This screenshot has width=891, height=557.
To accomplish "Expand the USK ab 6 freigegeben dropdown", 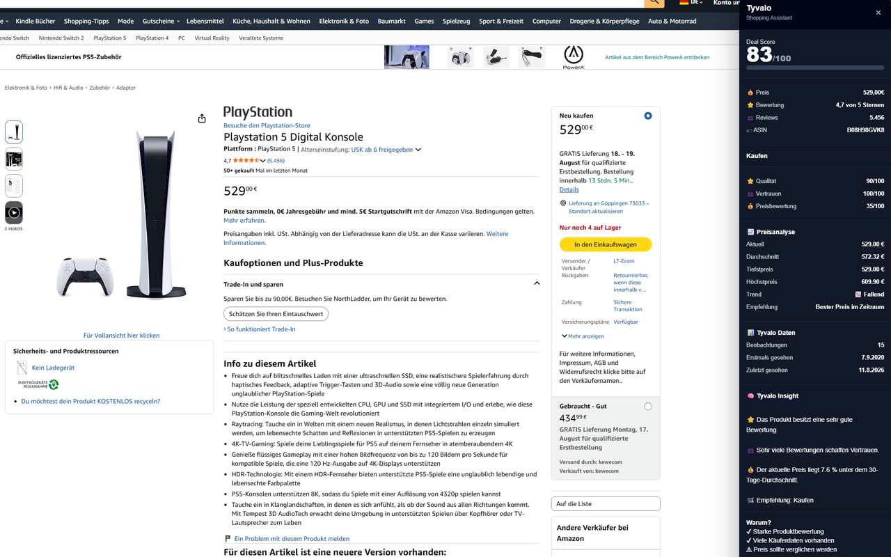I will (x=386, y=150).
